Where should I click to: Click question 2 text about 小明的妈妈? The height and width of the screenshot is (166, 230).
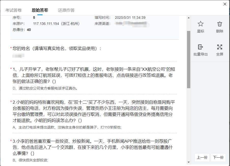(94, 111)
